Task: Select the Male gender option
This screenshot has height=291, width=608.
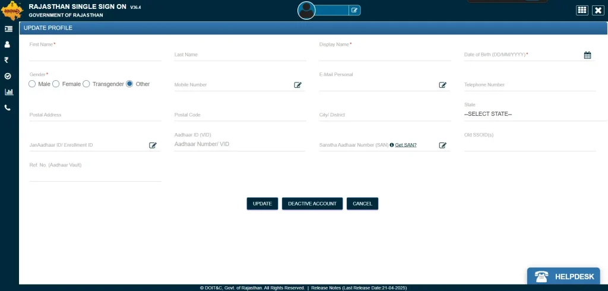Action: [32, 84]
